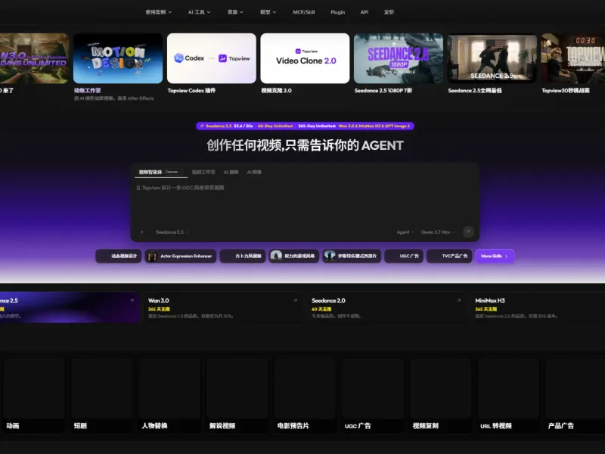Open the Seedance 2.0 model card
The height and width of the screenshot is (454, 605).
tap(386, 307)
